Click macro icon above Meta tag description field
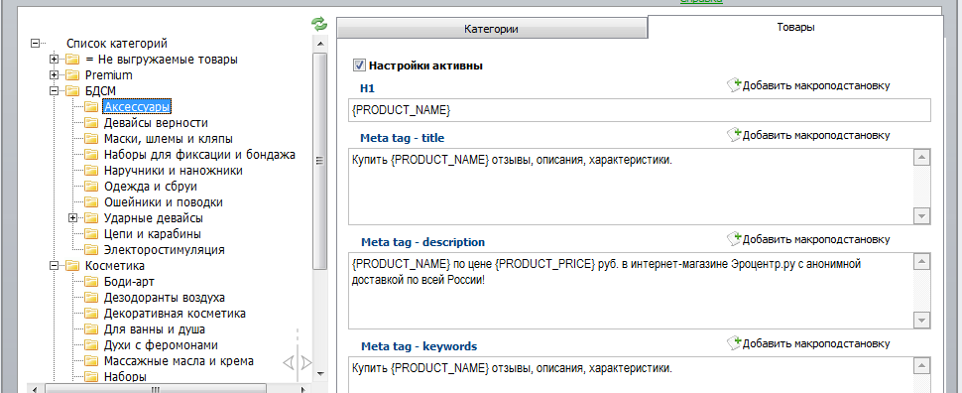 (734, 239)
